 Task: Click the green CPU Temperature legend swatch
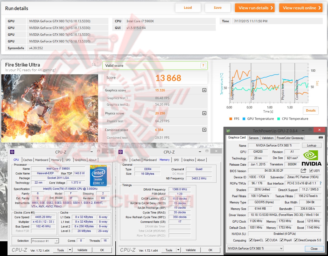pos(278,119)
